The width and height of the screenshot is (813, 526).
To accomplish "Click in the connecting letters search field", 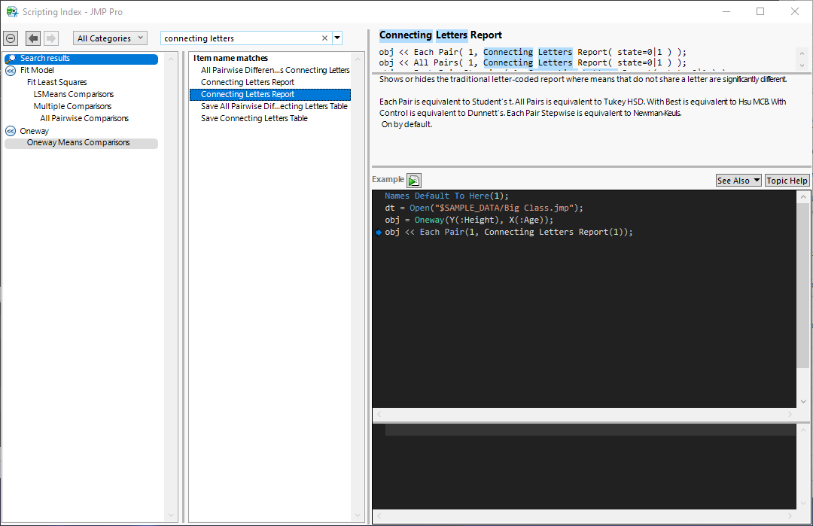I will click(x=241, y=38).
